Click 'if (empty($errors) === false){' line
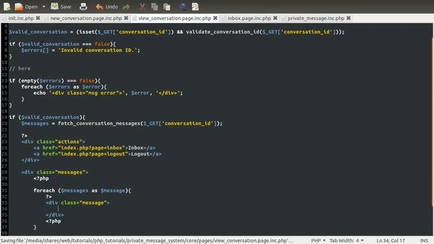Image resolution: width=434 pixels, height=244 pixels. [55, 81]
